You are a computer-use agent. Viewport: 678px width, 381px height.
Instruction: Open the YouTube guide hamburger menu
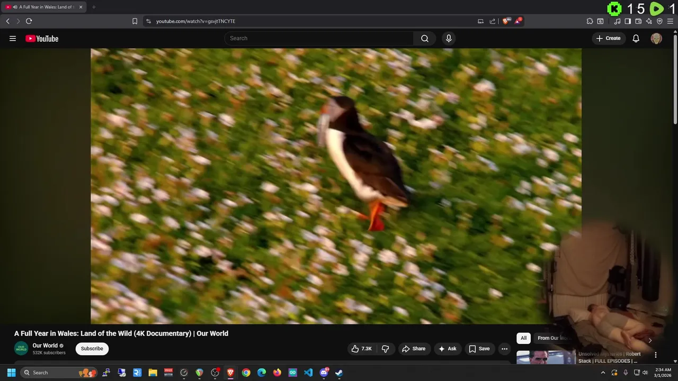(13, 38)
